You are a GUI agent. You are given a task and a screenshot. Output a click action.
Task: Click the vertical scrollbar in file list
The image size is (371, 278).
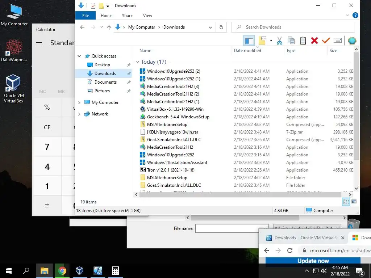(356, 106)
